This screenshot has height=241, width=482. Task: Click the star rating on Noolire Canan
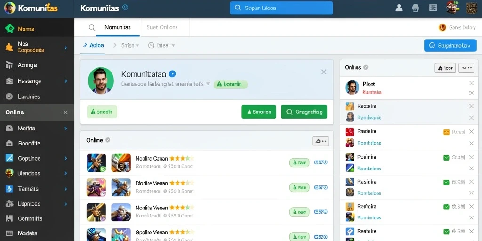pyautogui.click(x=182, y=159)
